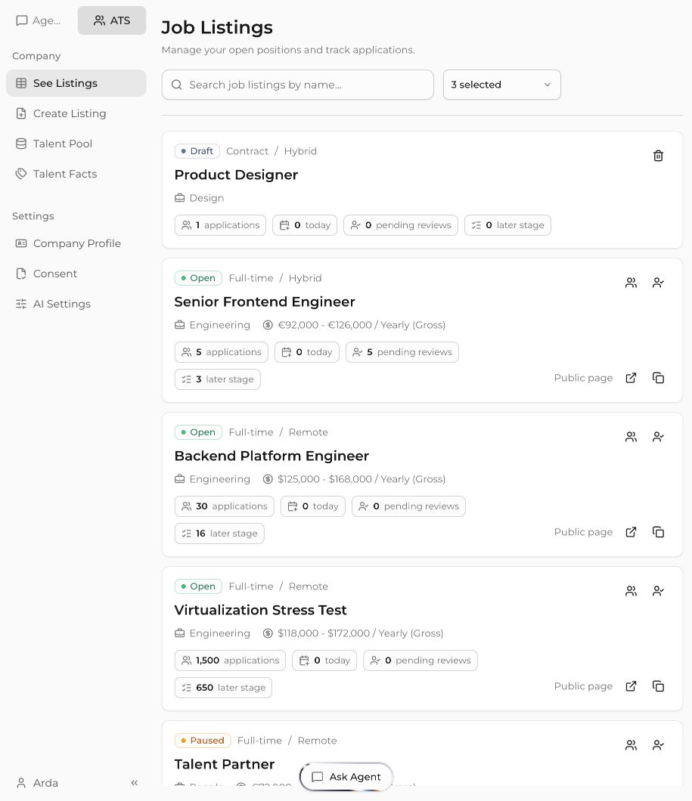Click the 30 applications chip
The height and width of the screenshot is (801, 692).
(x=225, y=506)
